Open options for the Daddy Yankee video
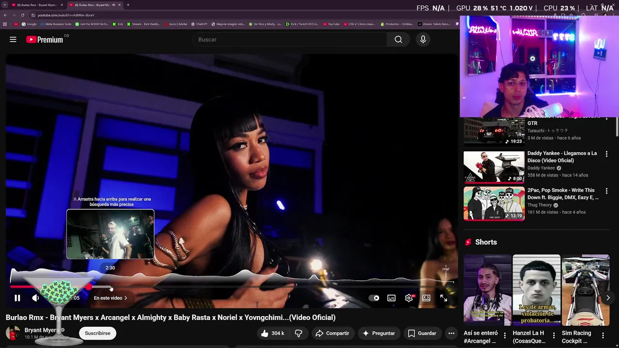This screenshot has width=619, height=348. tap(606, 154)
